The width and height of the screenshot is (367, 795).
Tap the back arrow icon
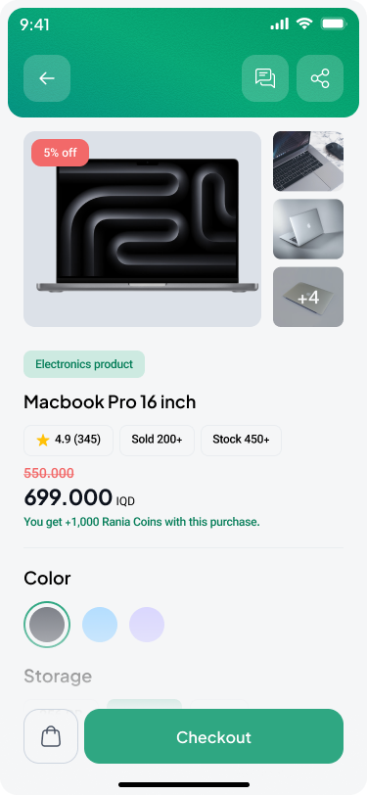(x=47, y=78)
